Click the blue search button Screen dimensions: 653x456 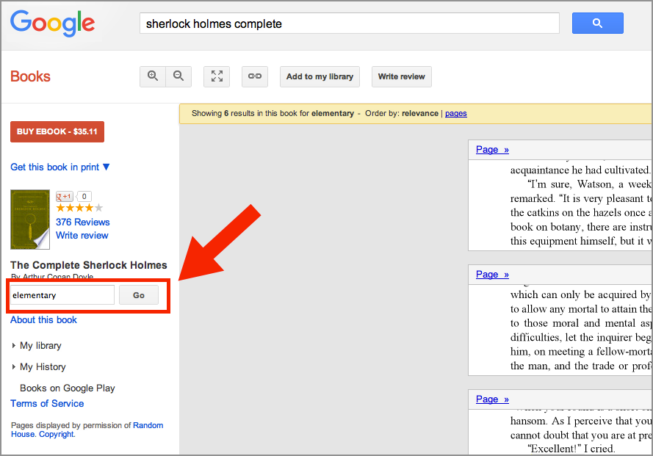tap(597, 23)
